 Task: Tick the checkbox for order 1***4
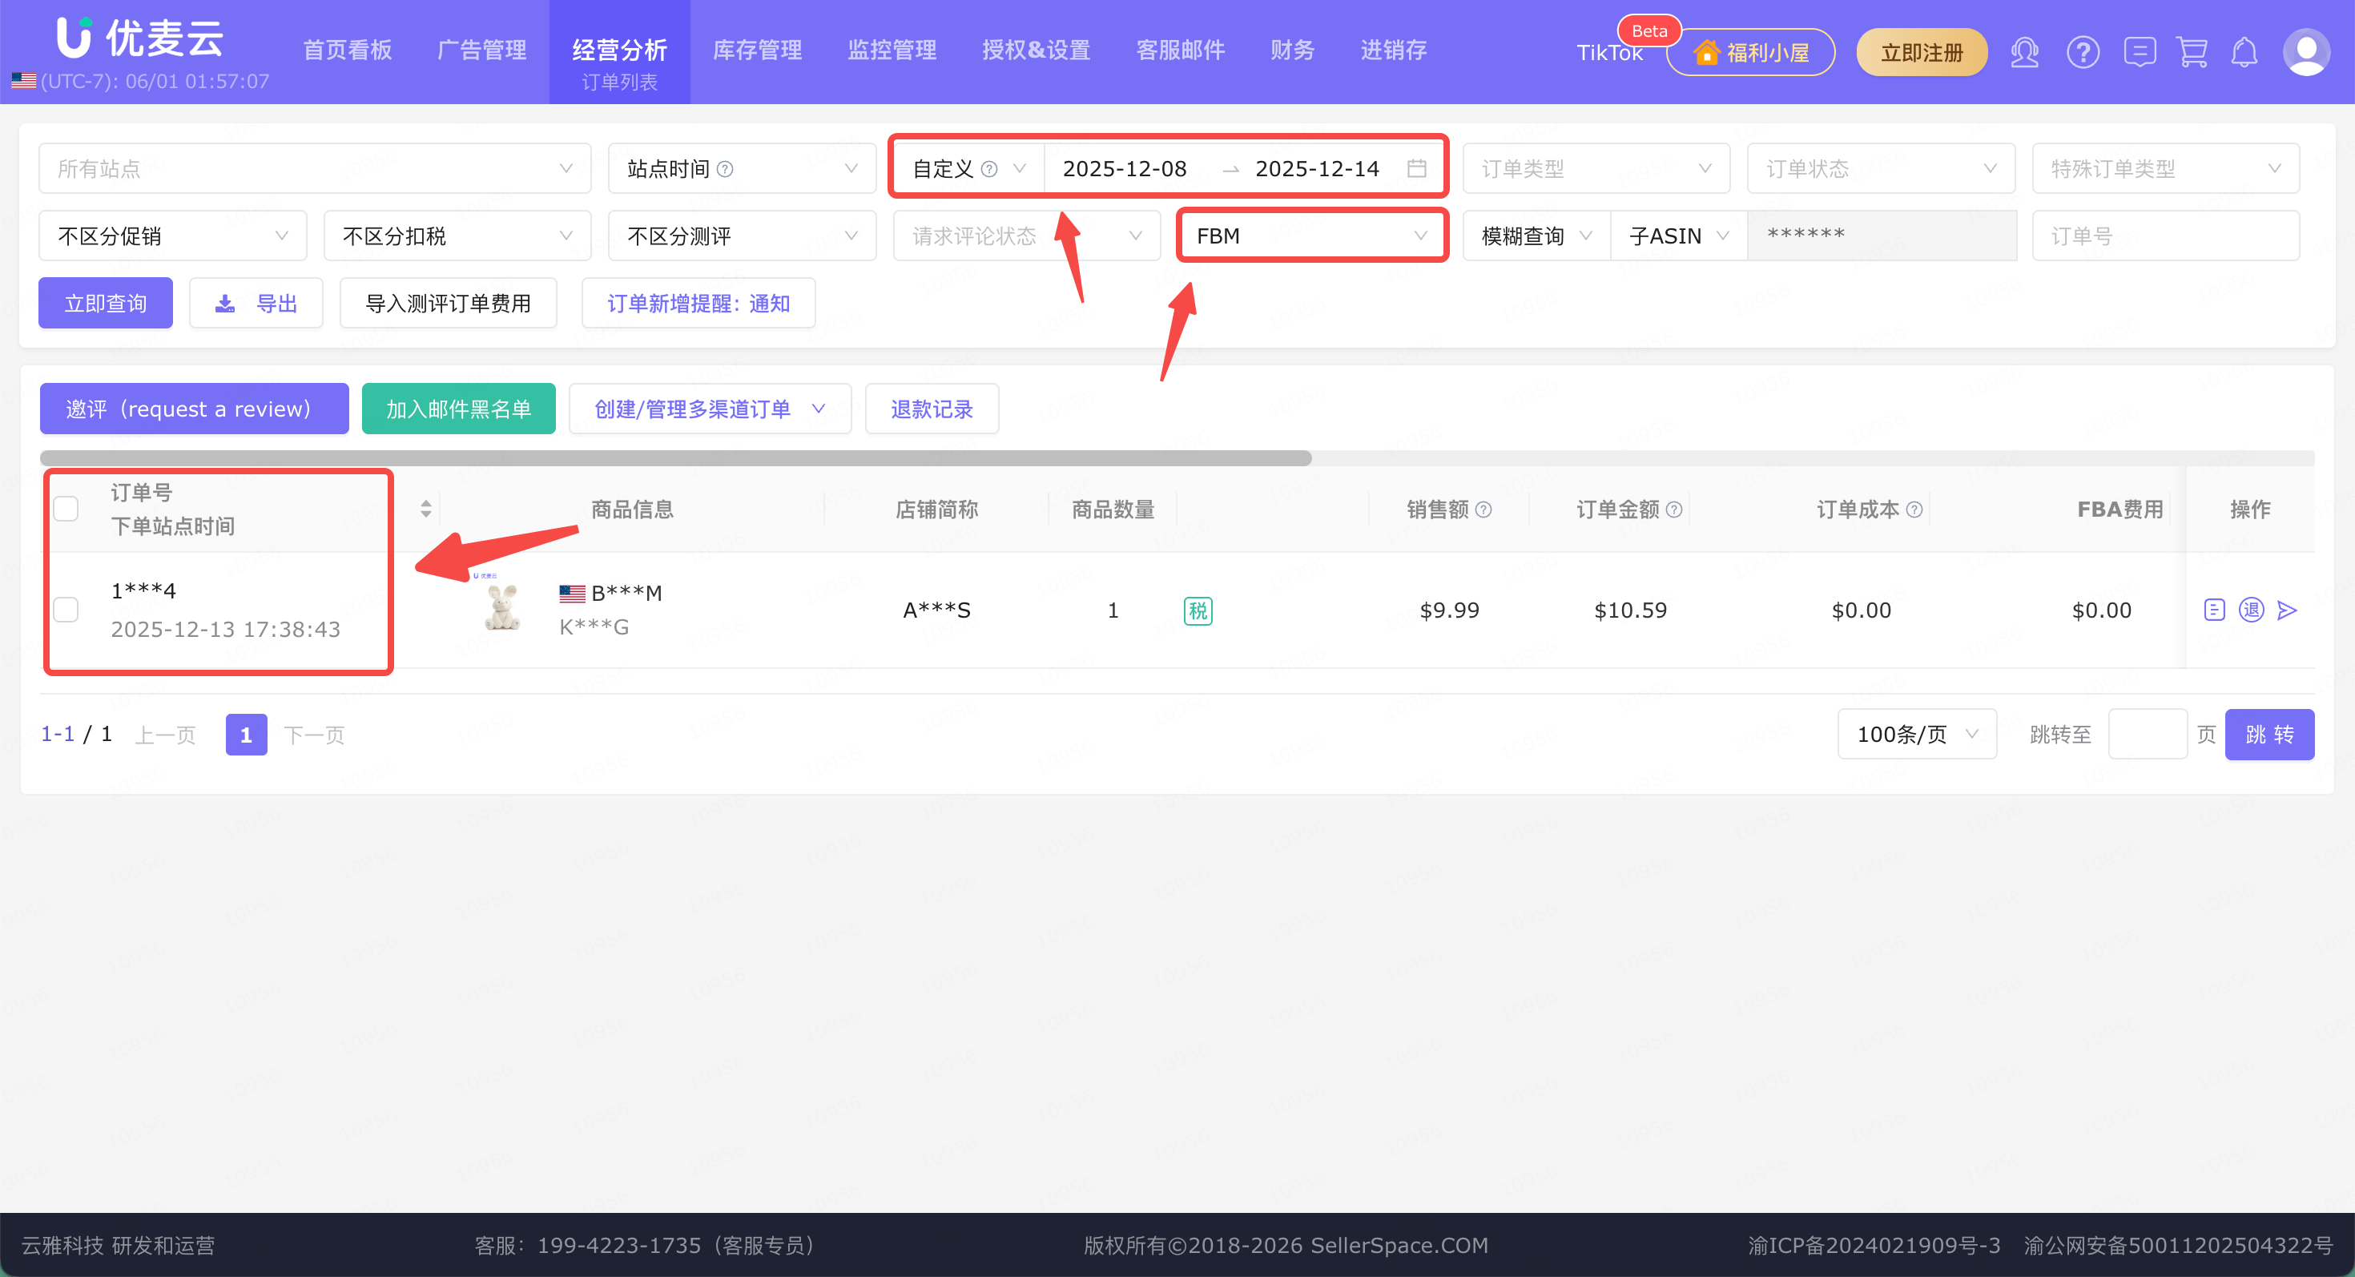tap(66, 610)
